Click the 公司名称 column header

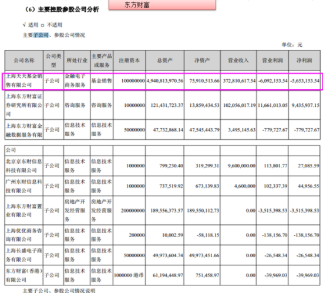point(24,60)
